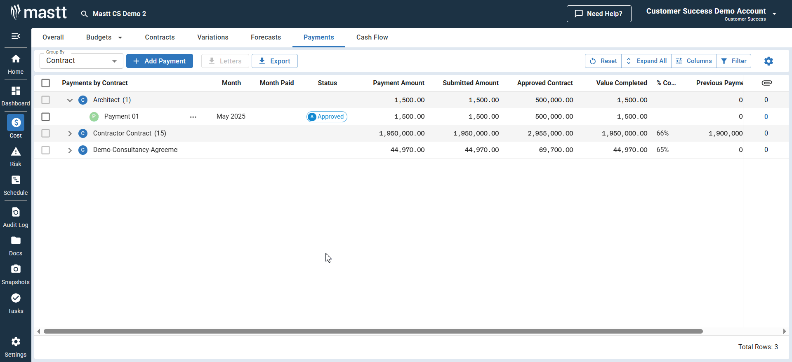Click the Architect contract C badge

[83, 100]
